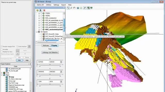Viewport: 165px width, 92px height.
Task: Open the Utilities menu
Action: pyautogui.click(x=49, y=5)
